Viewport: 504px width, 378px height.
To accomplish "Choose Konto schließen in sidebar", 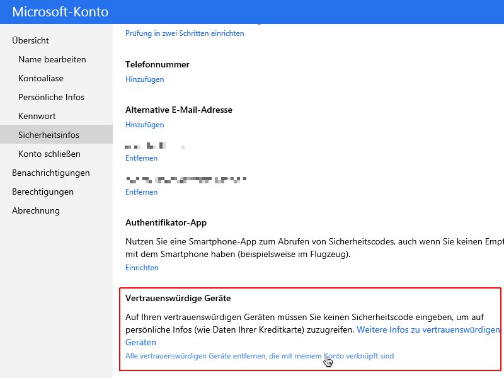I will point(49,154).
